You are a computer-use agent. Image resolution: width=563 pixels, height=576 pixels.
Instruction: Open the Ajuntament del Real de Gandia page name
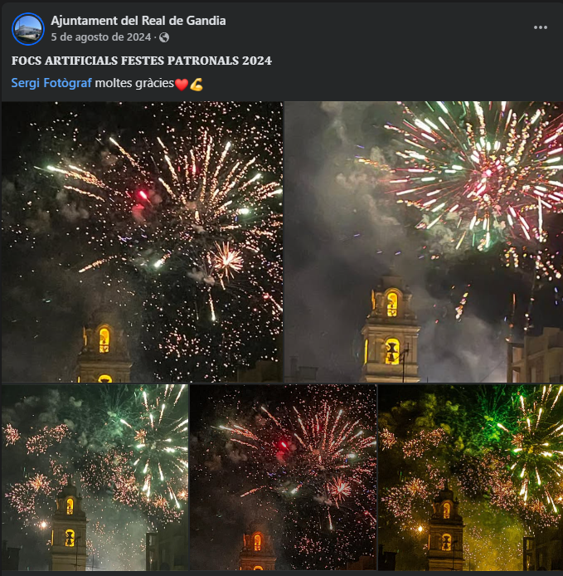[138, 21]
